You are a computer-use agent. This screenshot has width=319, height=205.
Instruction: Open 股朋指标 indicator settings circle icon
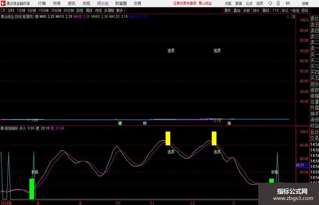point(2,128)
